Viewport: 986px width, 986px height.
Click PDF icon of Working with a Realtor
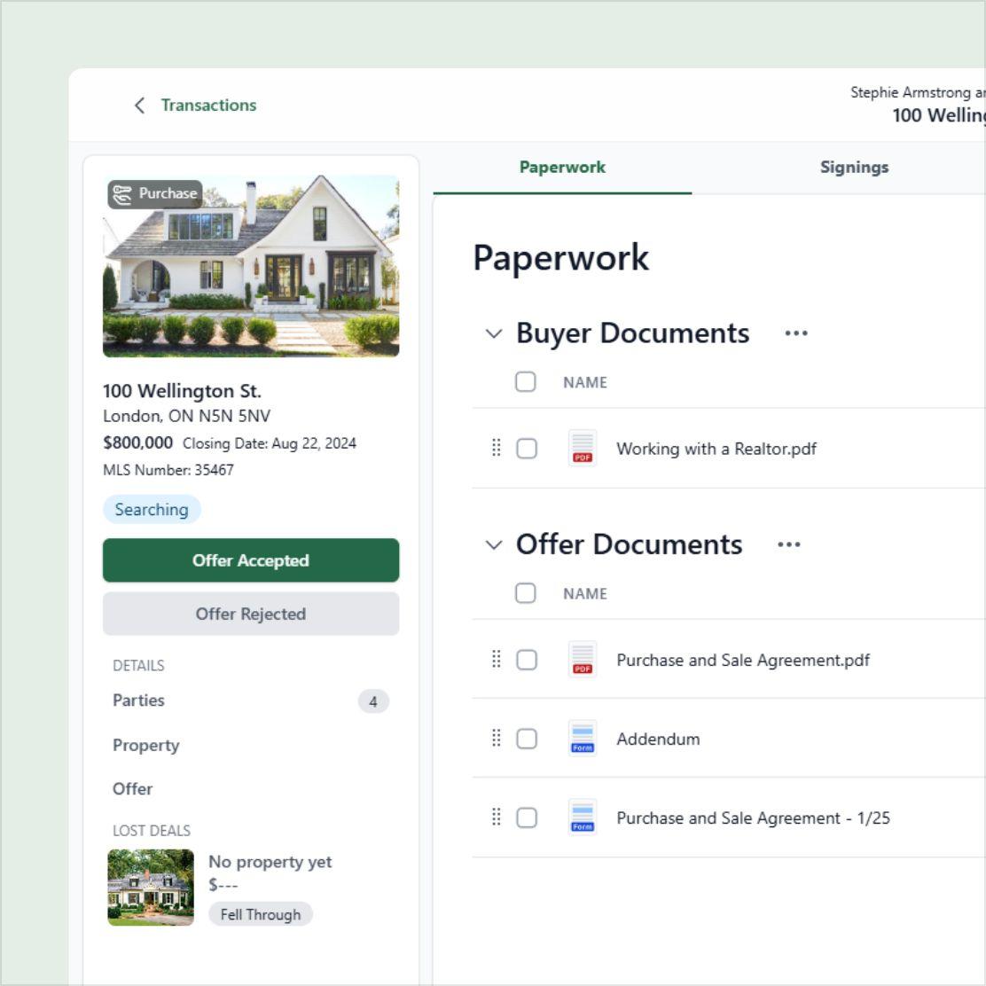coord(583,449)
